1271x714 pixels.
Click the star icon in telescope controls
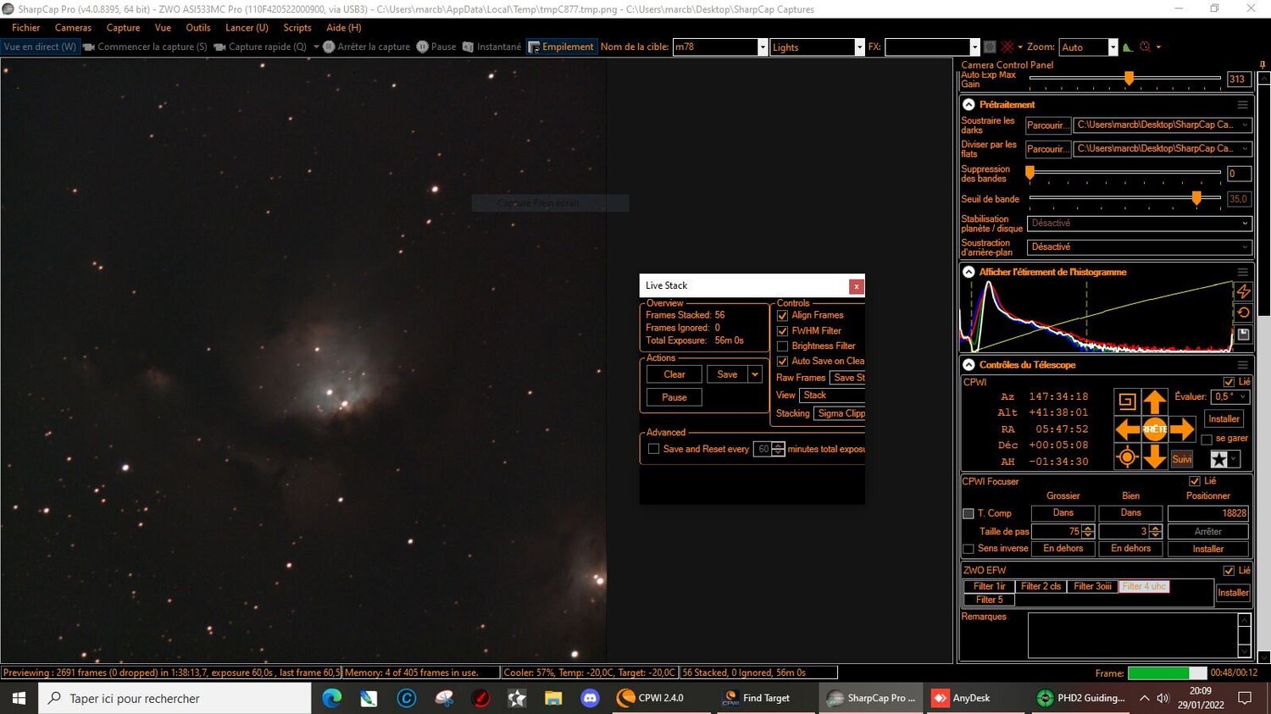point(1218,459)
